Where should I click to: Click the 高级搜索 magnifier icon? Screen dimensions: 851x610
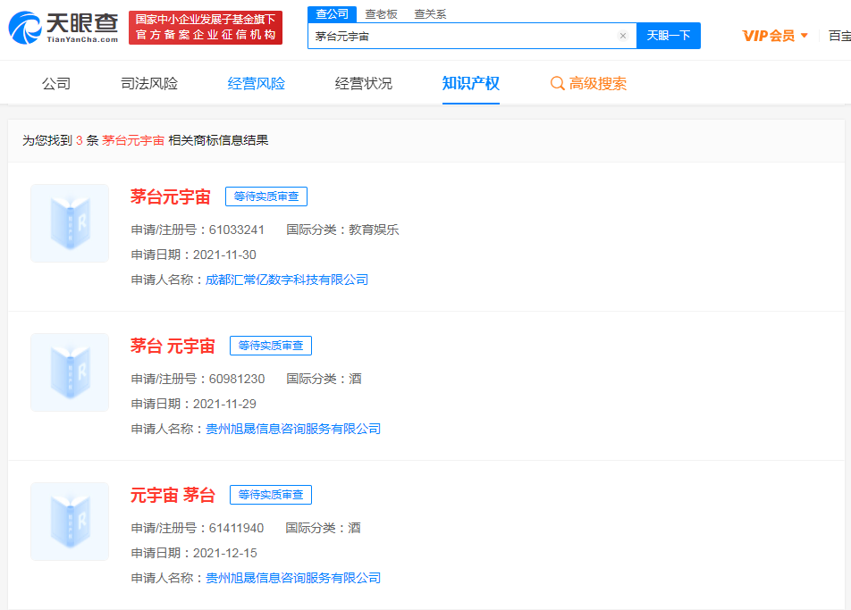point(557,83)
